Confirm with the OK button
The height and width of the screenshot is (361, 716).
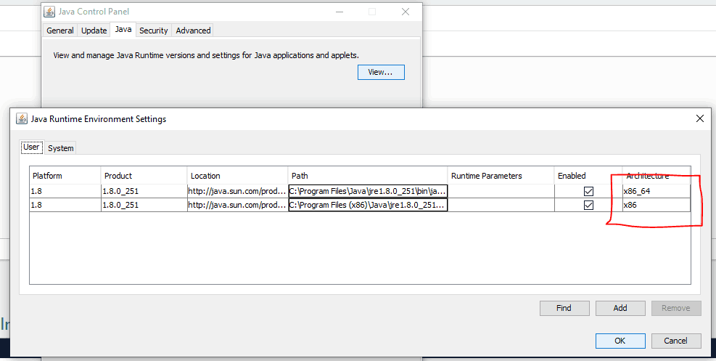[x=620, y=341]
